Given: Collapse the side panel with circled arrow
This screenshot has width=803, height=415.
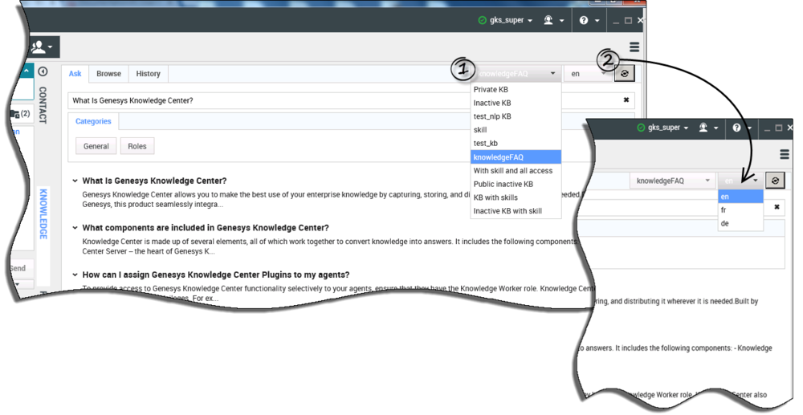Looking at the screenshot, I should click(x=43, y=71).
